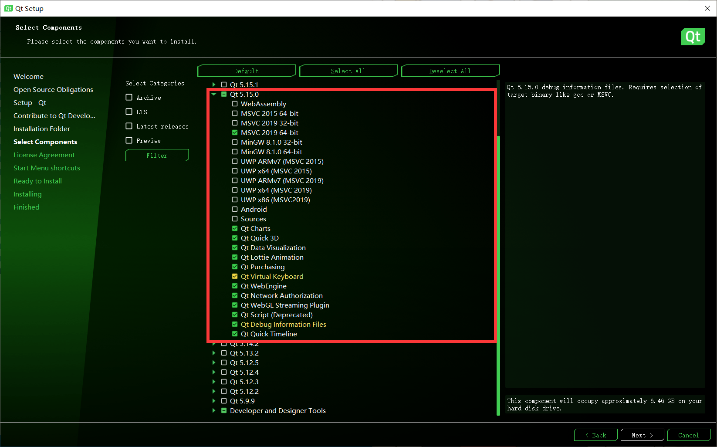Check the Sources component
The image size is (717, 447).
[235, 219]
